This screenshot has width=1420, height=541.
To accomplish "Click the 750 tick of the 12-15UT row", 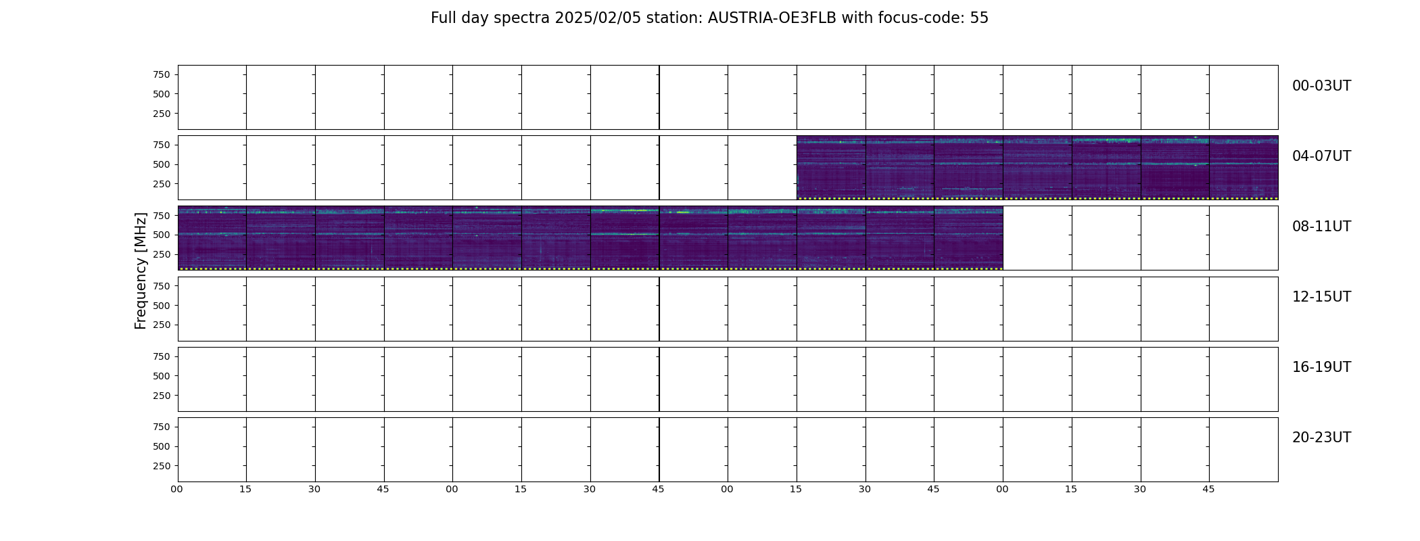I will 162,286.
